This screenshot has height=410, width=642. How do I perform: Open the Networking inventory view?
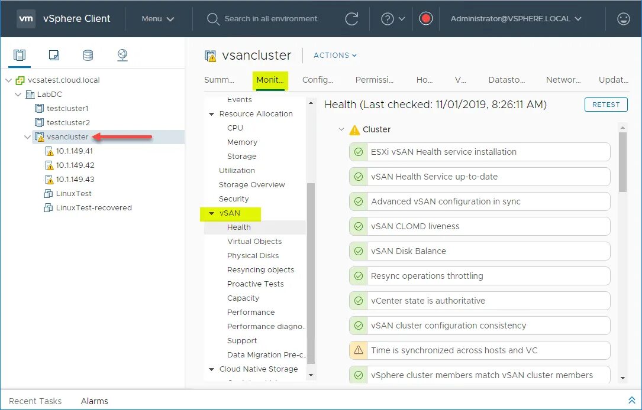click(122, 54)
